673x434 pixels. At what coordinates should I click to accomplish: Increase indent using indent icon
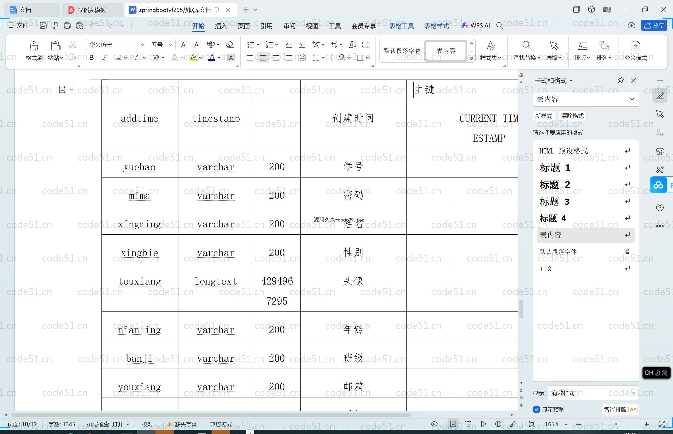pyautogui.click(x=302, y=45)
